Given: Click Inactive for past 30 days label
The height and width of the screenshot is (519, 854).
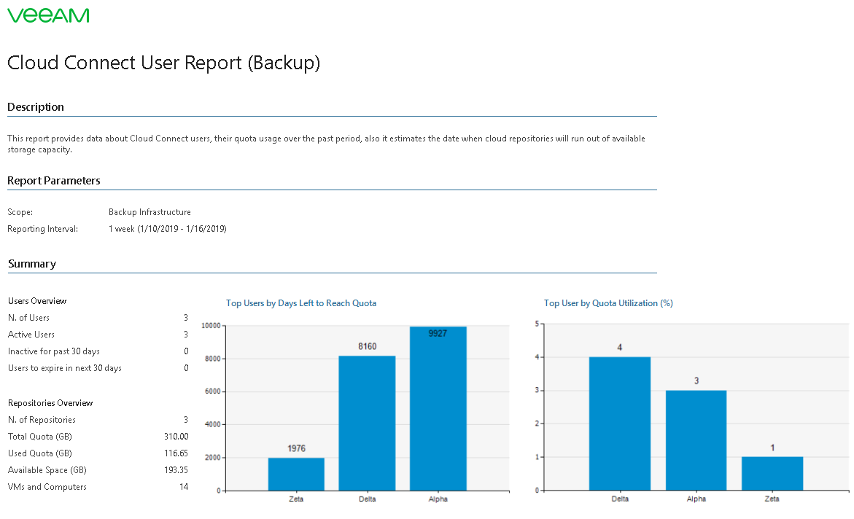Looking at the screenshot, I should click(54, 351).
